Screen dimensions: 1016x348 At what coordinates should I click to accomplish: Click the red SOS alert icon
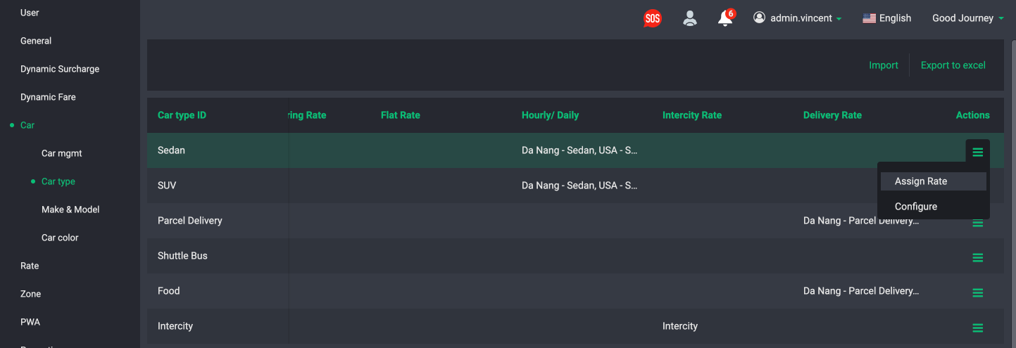pos(653,19)
